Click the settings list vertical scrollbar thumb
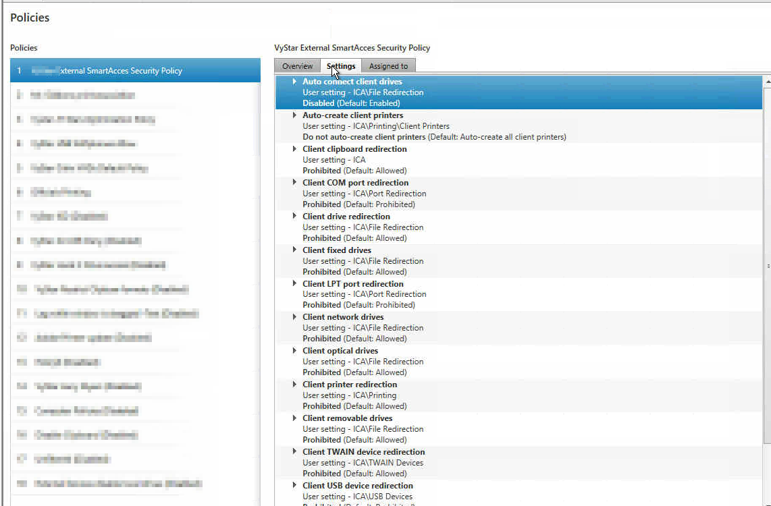This screenshot has width=771, height=506. 767,265
